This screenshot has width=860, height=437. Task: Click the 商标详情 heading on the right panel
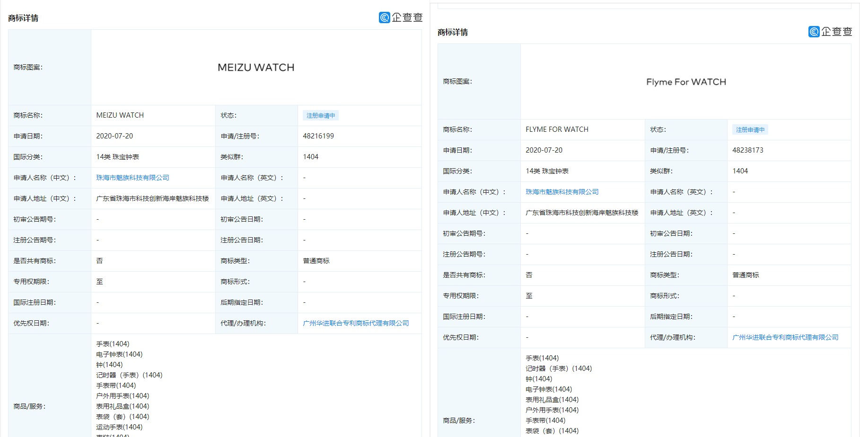tap(452, 32)
